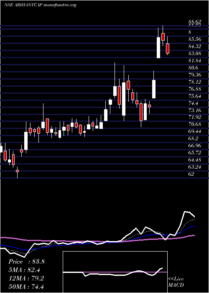Select the 69.44 price axis label
This screenshot has height=293, width=209.
pyautogui.click(x=195, y=131)
